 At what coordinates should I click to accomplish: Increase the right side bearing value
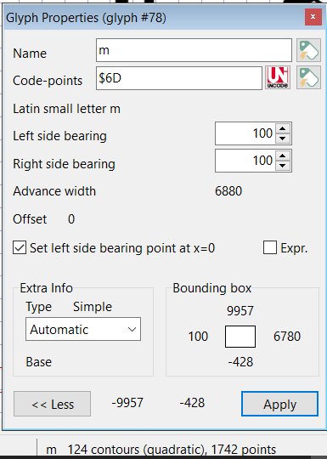(x=282, y=156)
